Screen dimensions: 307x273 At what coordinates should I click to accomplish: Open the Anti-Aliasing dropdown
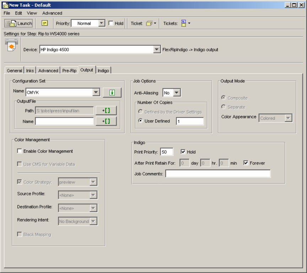click(x=177, y=93)
